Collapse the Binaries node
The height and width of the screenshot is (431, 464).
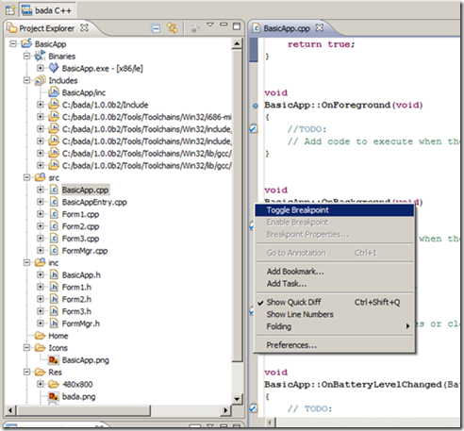(26, 56)
